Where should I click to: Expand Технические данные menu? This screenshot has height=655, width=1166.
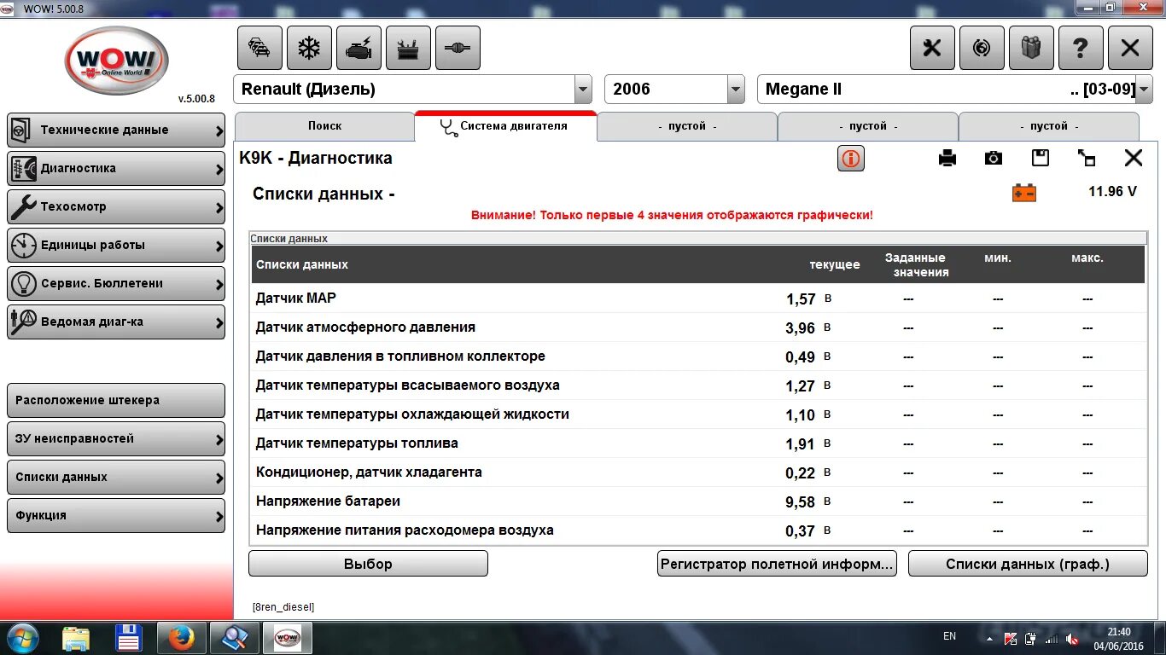pos(116,130)
